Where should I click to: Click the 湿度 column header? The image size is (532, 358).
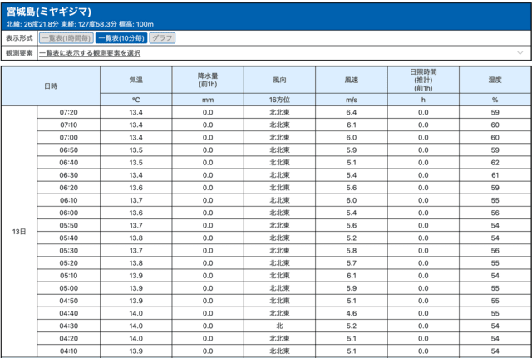point(495,80)
